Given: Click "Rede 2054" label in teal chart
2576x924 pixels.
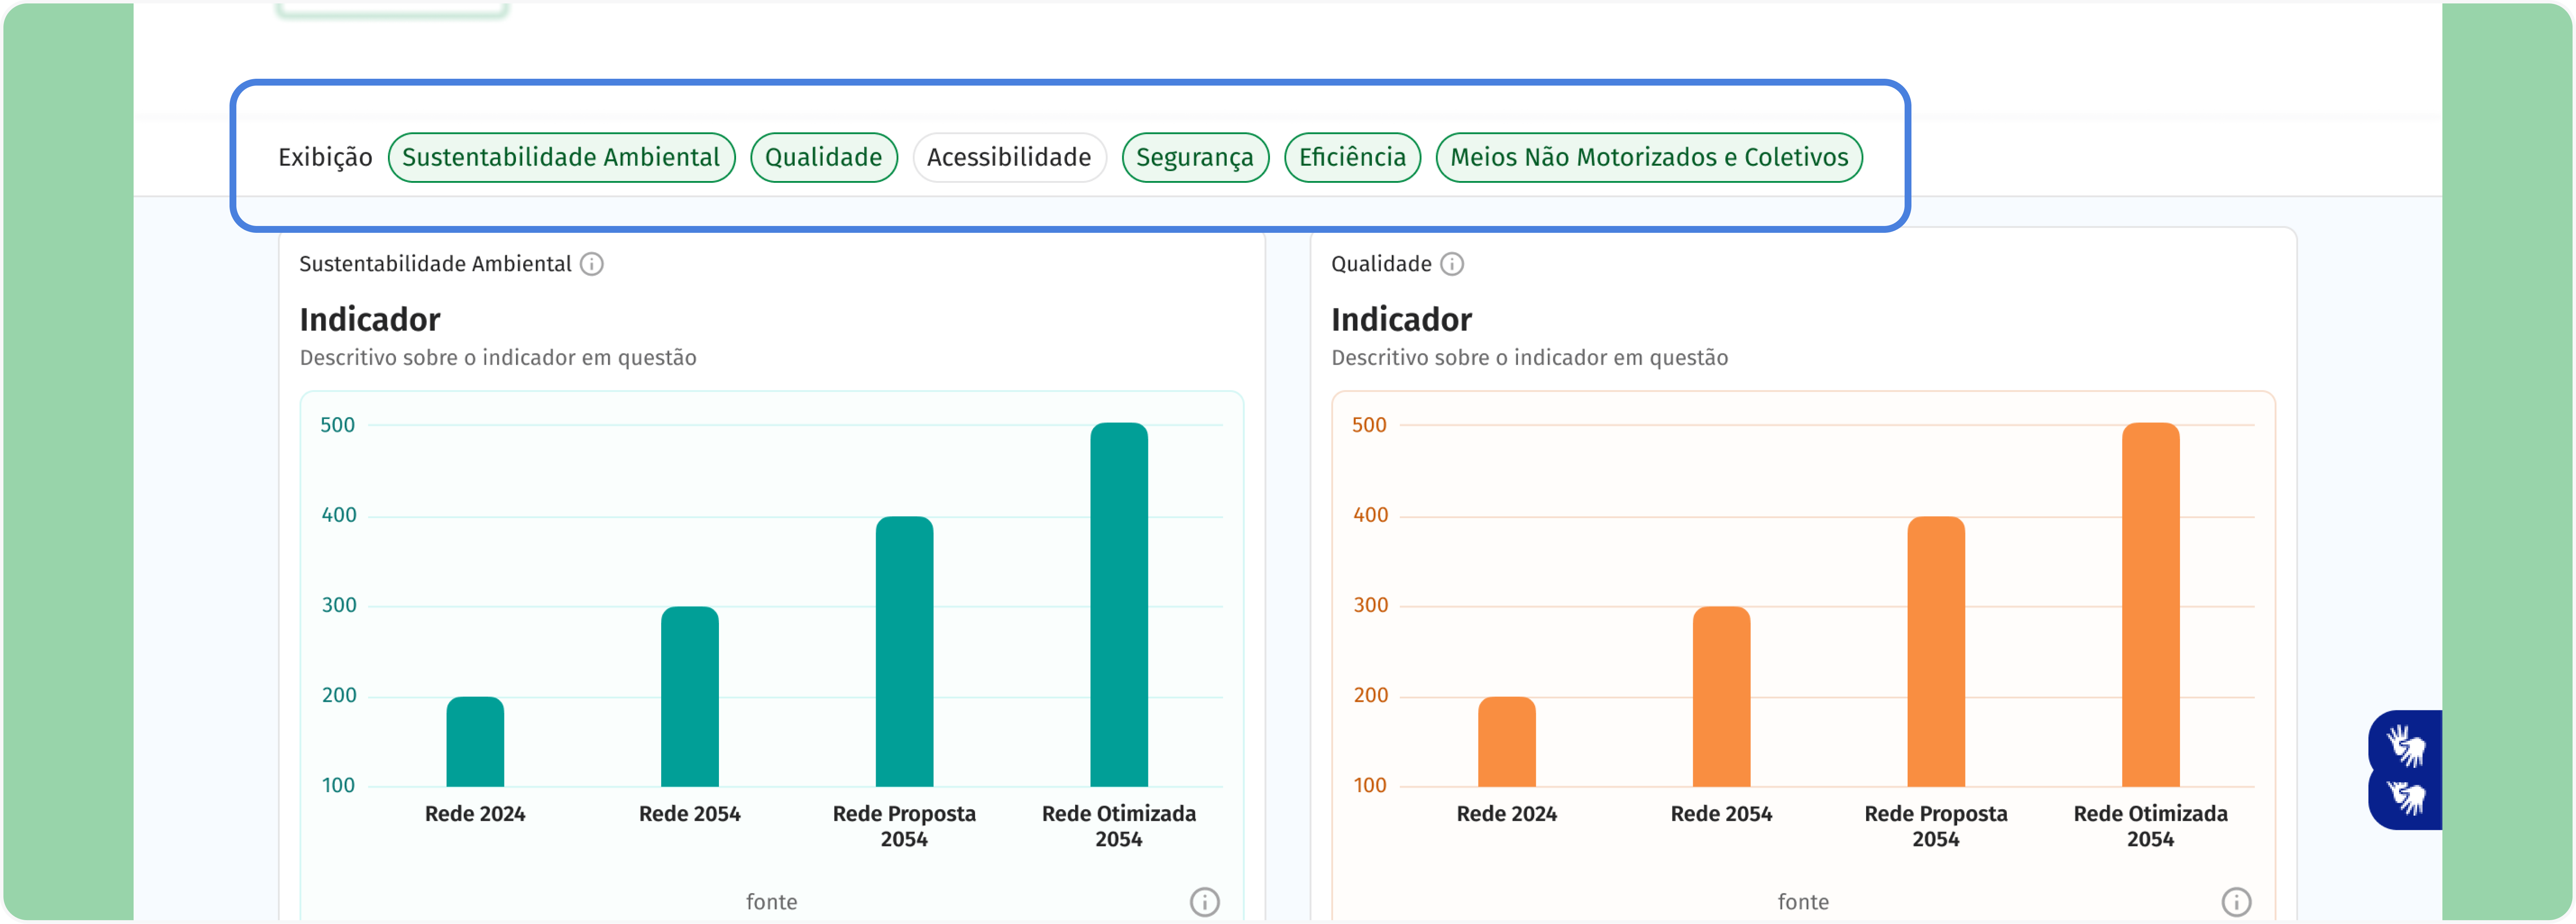Looking at the screenshot, I should click(690, 814).
